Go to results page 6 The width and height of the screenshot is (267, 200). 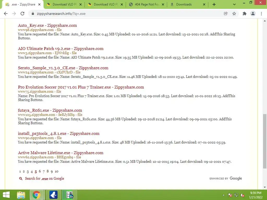click(40, 171)
